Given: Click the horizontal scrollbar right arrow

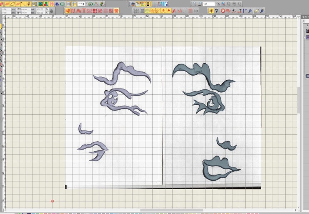Looking at the screenshot, I should click(296, 210).
